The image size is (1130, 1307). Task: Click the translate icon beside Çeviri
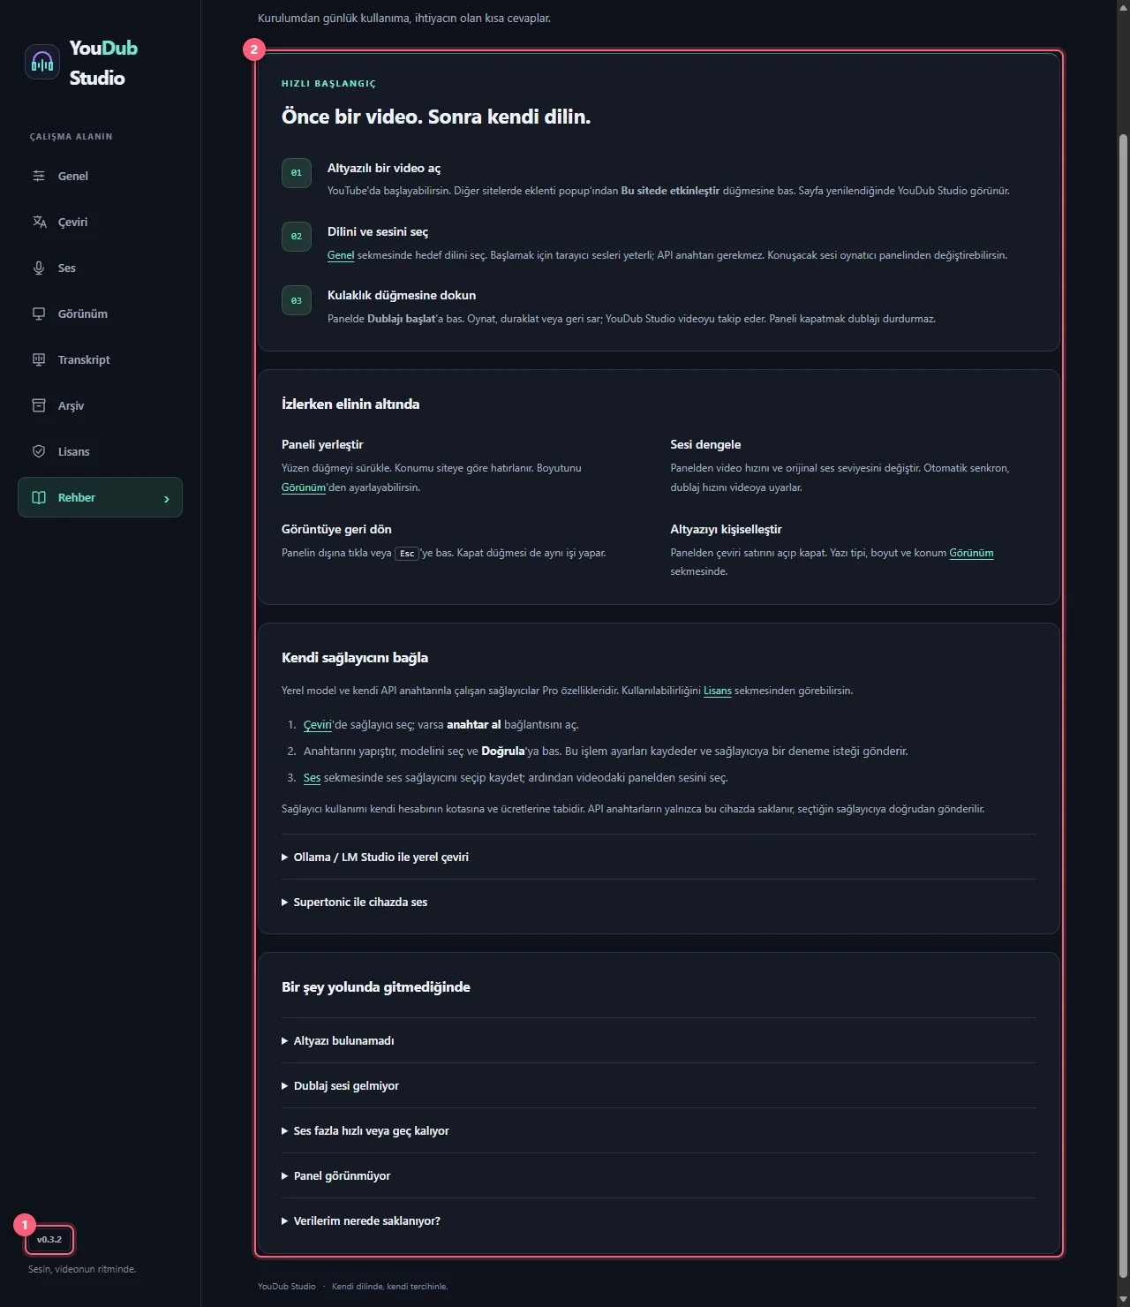39,222
